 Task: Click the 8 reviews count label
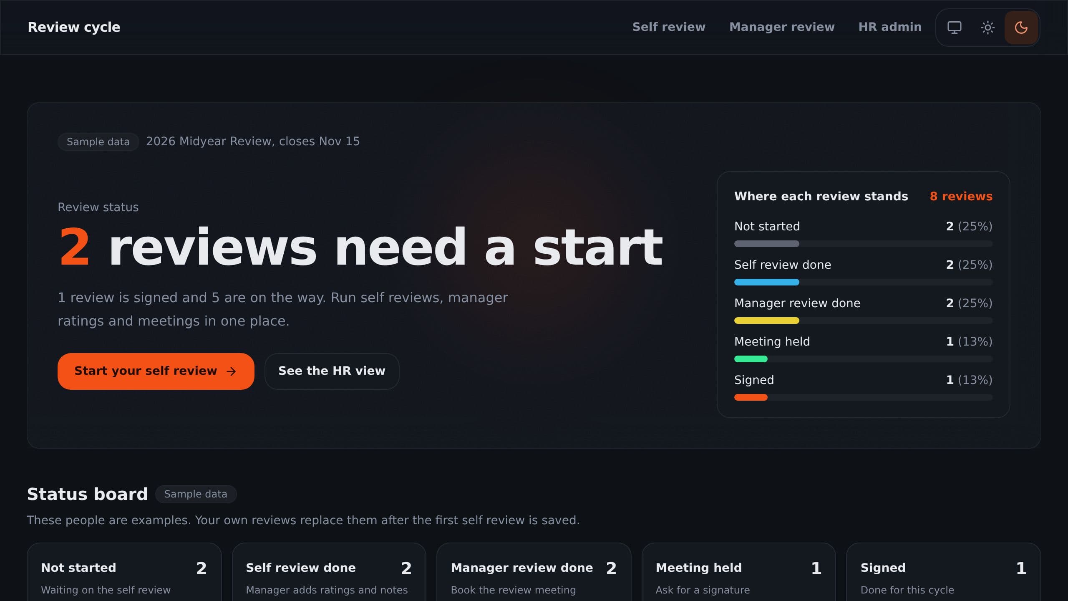point(961,196)
